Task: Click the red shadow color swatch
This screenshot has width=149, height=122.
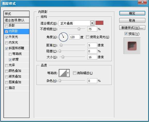Action: point(99,23)
